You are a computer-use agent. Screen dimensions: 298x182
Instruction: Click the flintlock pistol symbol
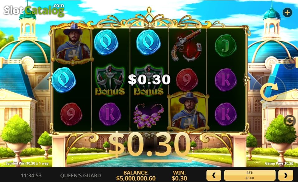point(187,45)
